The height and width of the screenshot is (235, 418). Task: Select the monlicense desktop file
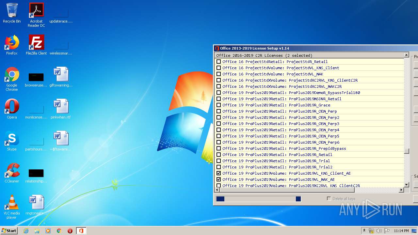click(x=36, y=111)
